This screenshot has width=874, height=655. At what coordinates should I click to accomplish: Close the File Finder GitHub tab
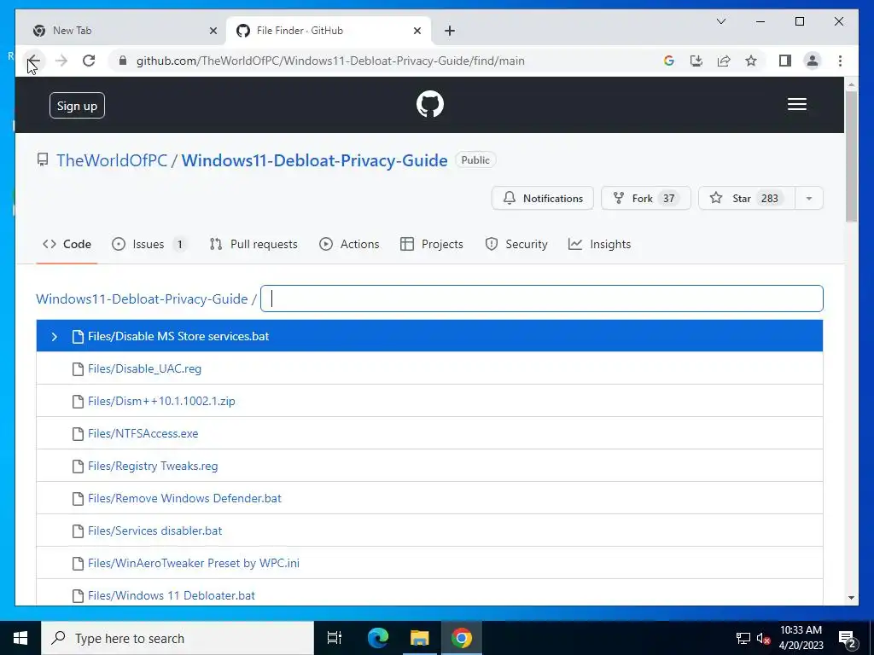coord(417,31)
